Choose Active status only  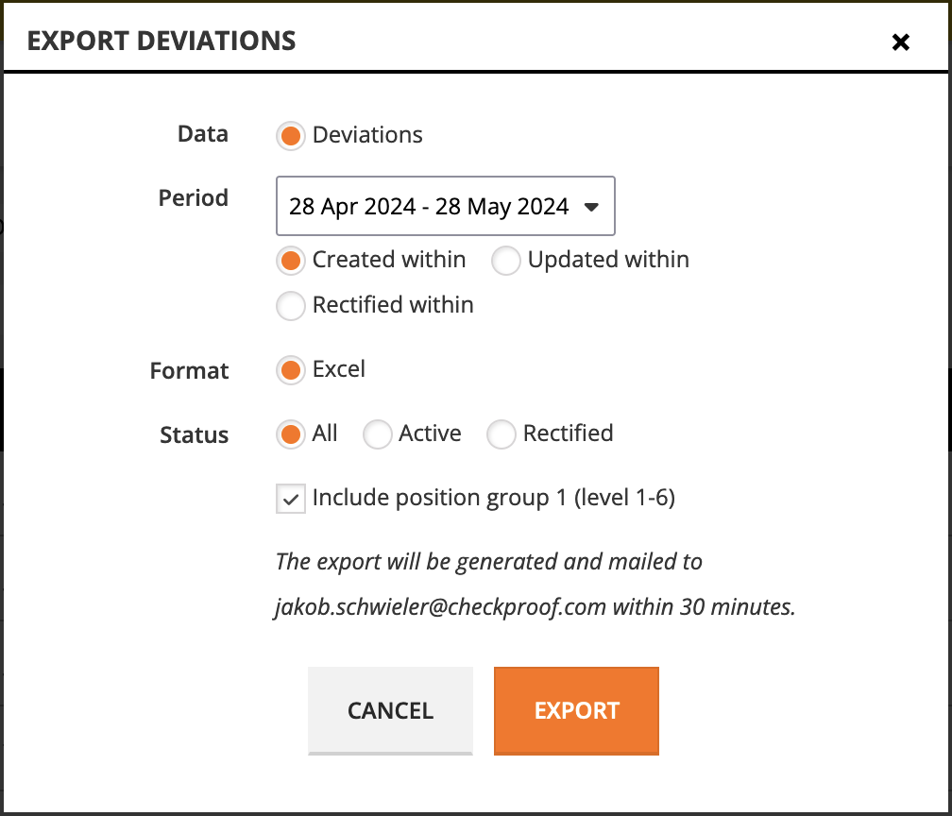click(377, 433)
